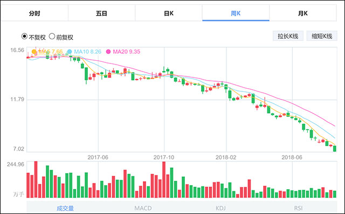Switch indicator to RSI
This screenshot has width=345, height=214.
[x=298, y=208]
